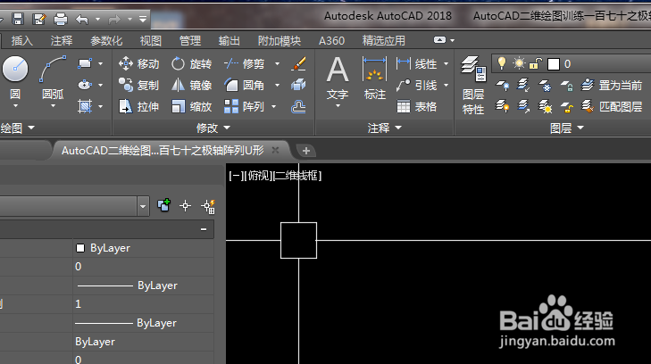Open the 圆角 dropdown arrow
Image resolution: width=651 pixels, height=364 pixels.
[x=277, y=86]
